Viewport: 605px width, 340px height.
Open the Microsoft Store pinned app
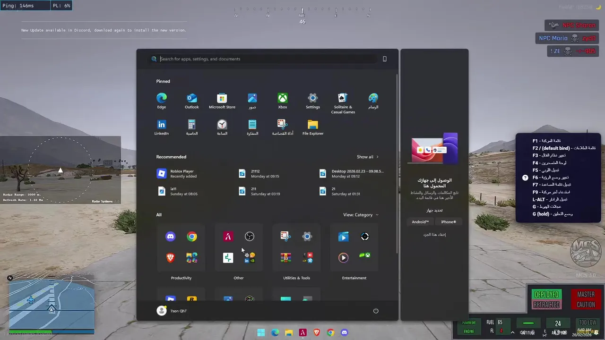(222, 101)
